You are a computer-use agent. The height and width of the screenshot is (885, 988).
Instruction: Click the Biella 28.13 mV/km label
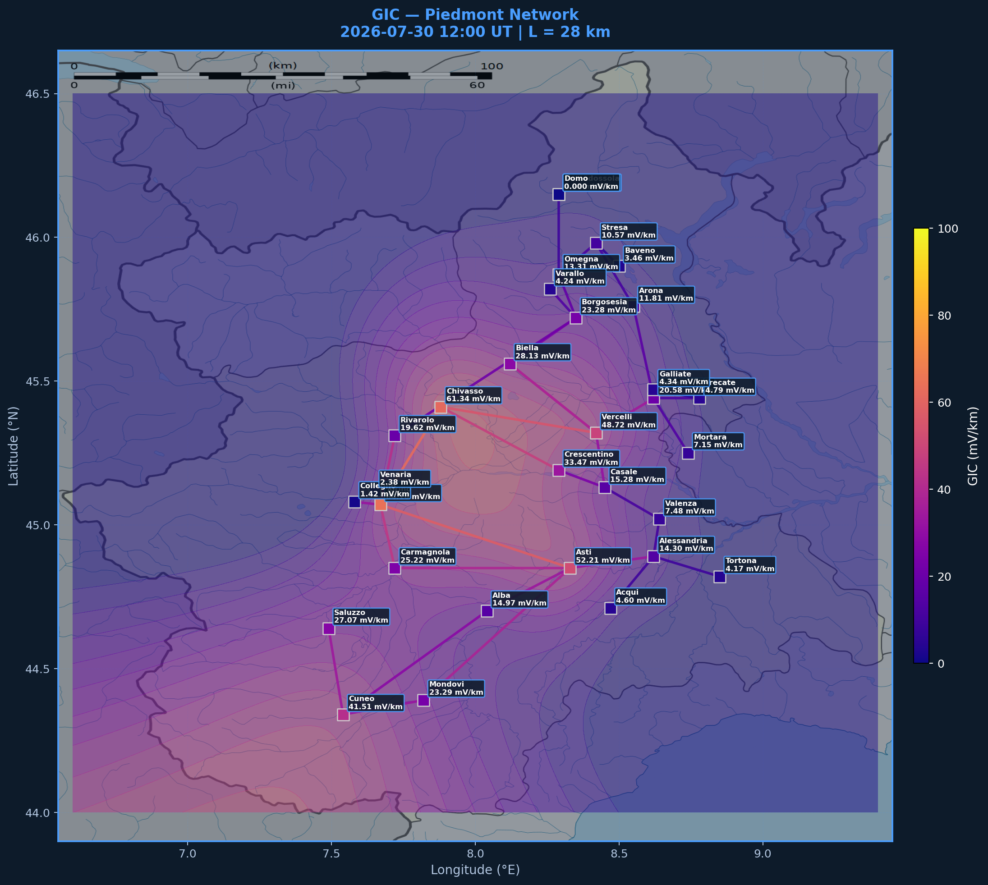[x=542, y=352]
